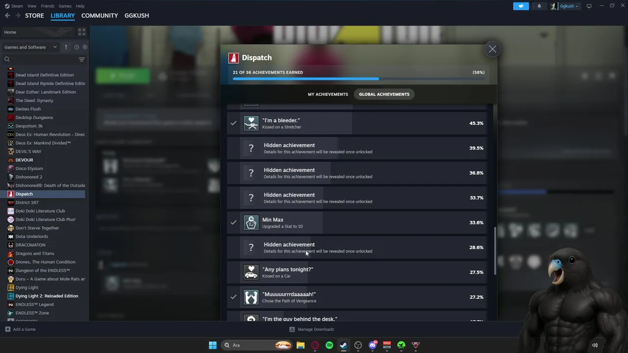Open the STORE section
The image size is (628, 353).
point(34,16)
